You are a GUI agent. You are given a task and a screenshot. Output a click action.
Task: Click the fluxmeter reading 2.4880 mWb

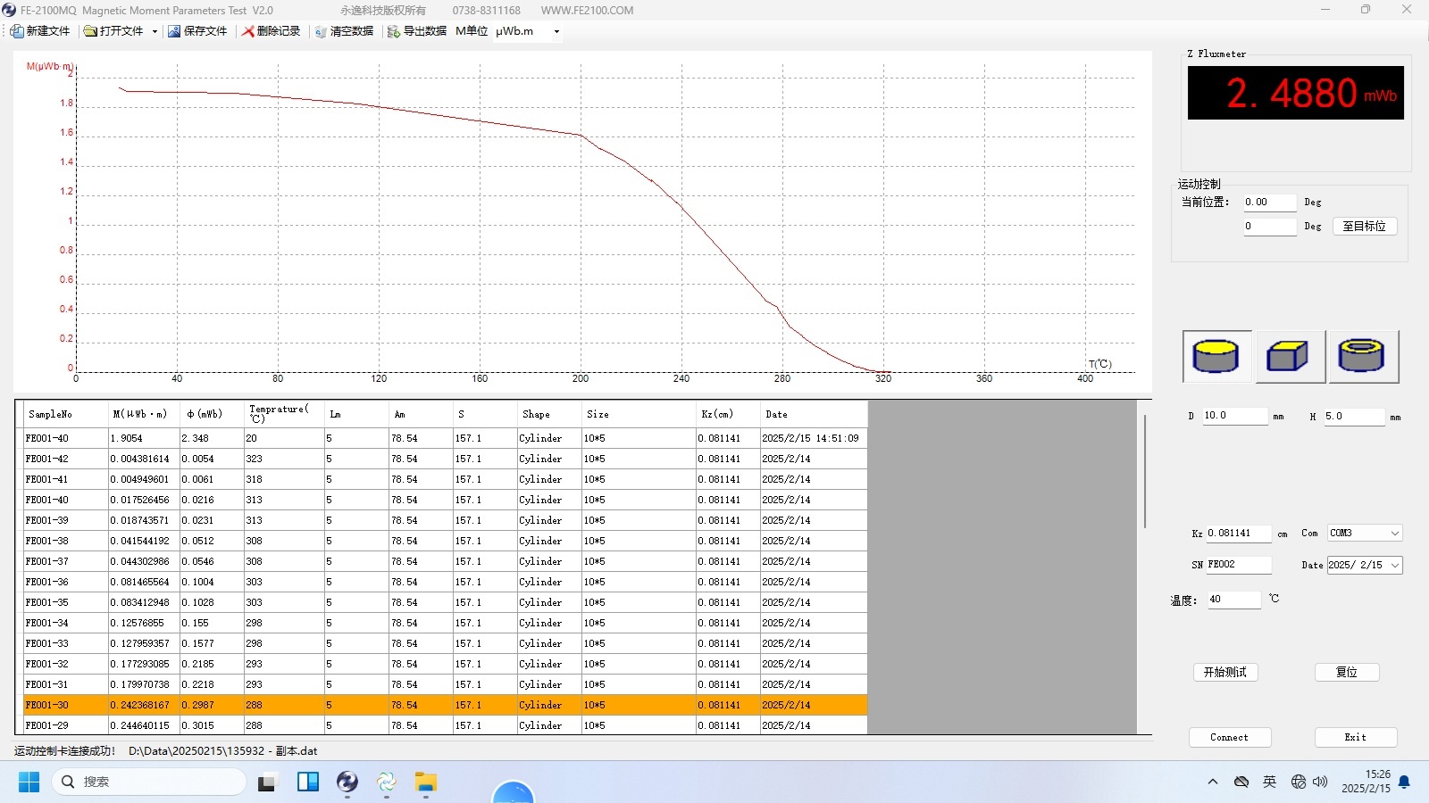(1295, 93)
